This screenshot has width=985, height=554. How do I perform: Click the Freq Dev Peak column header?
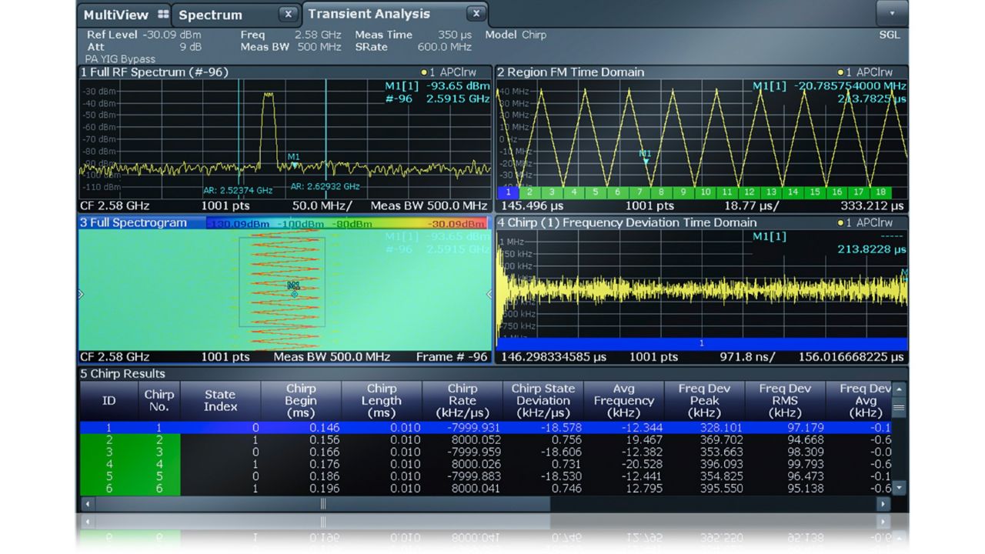705,401
